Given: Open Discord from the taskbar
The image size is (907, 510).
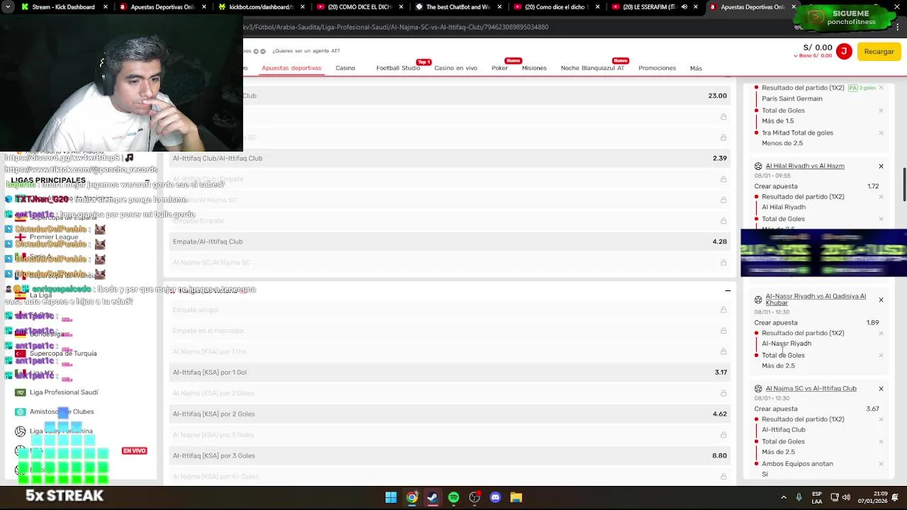Looking at the screenshot, I should click(495, 497).
